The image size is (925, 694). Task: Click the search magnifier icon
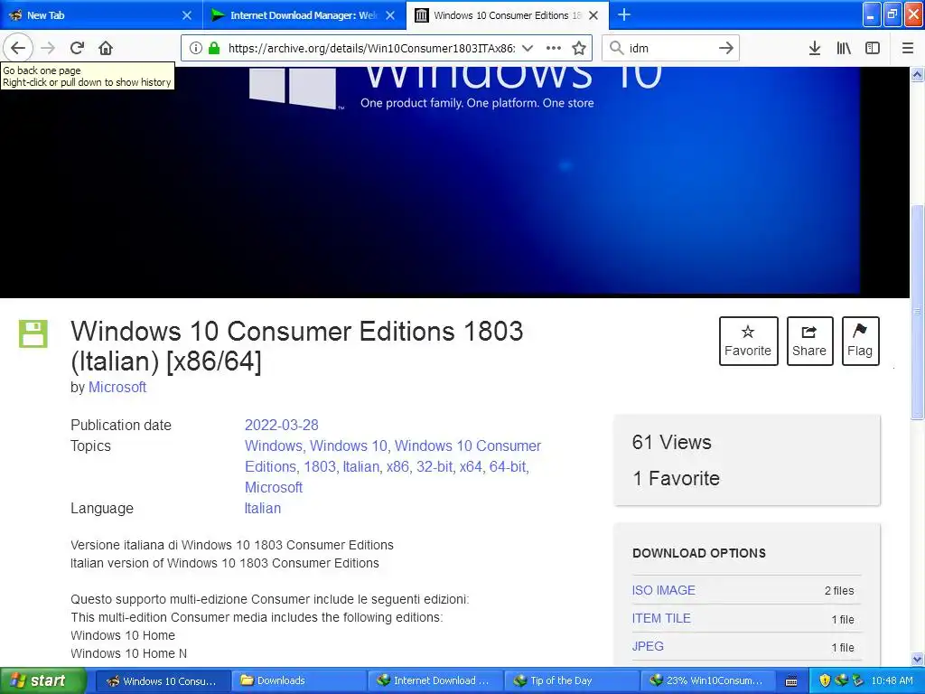click(616, 48)
